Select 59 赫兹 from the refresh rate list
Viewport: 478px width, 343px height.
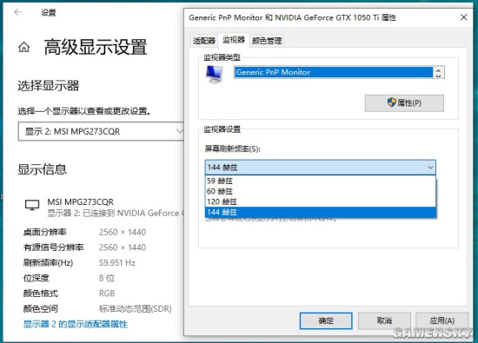coord(321,181)
